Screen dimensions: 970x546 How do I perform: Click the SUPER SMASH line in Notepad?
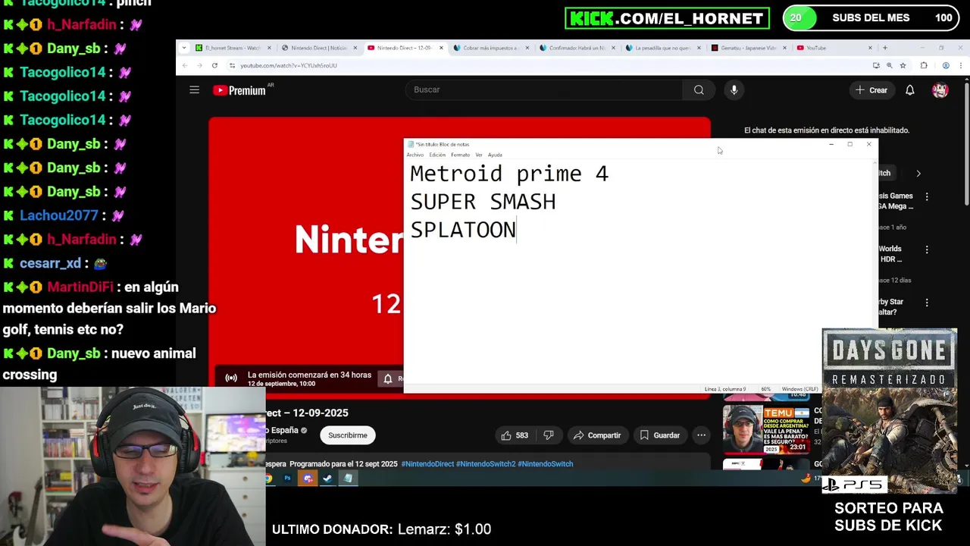pyautogui.click(x=483, y=202)
